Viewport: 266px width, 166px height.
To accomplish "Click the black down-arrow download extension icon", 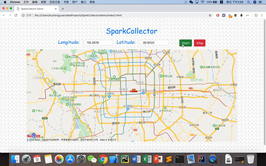I will tap(241, 15).
